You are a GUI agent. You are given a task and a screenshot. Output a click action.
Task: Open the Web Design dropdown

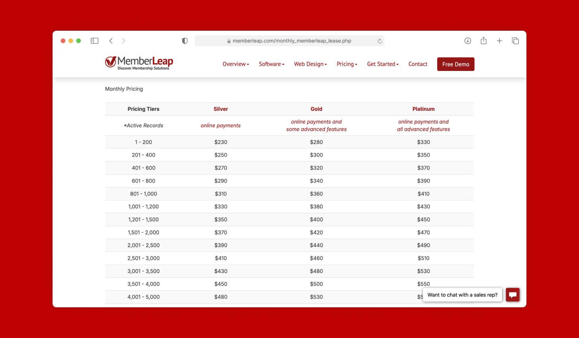pos(310,64)
